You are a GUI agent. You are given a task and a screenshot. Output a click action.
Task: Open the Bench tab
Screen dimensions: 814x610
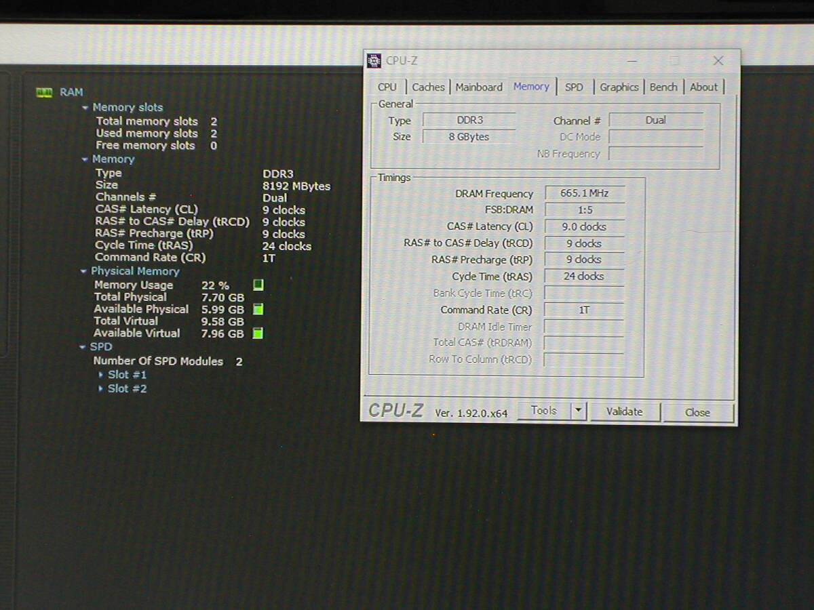tap(663, 87)
